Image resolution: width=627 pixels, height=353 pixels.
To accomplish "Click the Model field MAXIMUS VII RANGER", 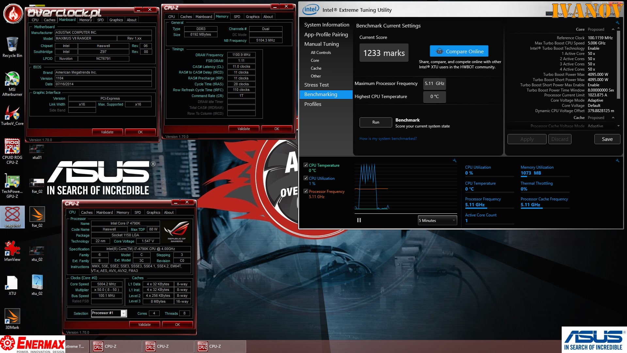I will tap(86, 39).
